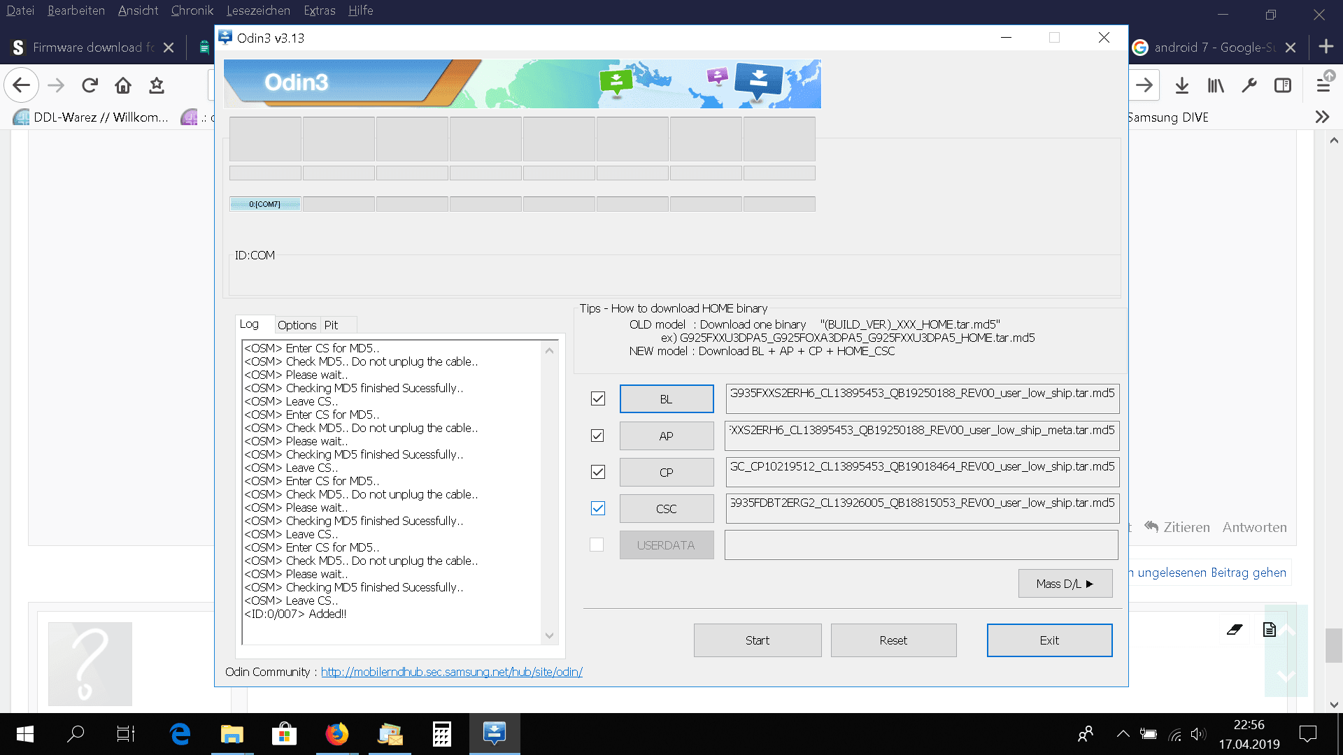Uncheck the AP file checkbox

pyautogui.click(x=597, y=436)
